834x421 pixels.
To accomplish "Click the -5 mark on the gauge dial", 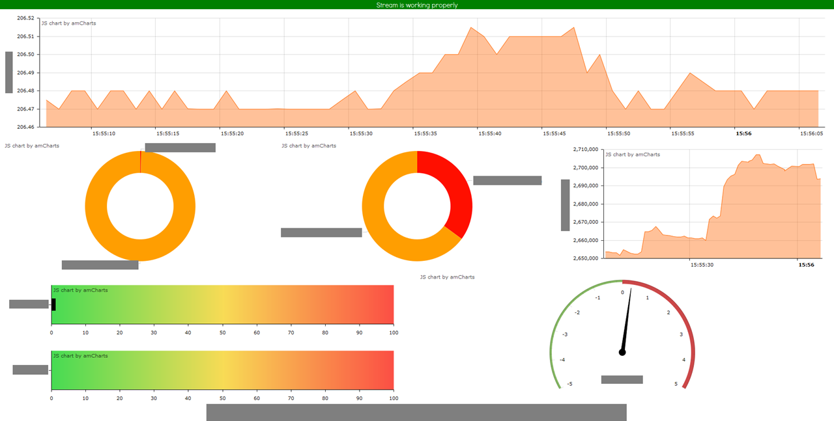I will tap(569, 384).
